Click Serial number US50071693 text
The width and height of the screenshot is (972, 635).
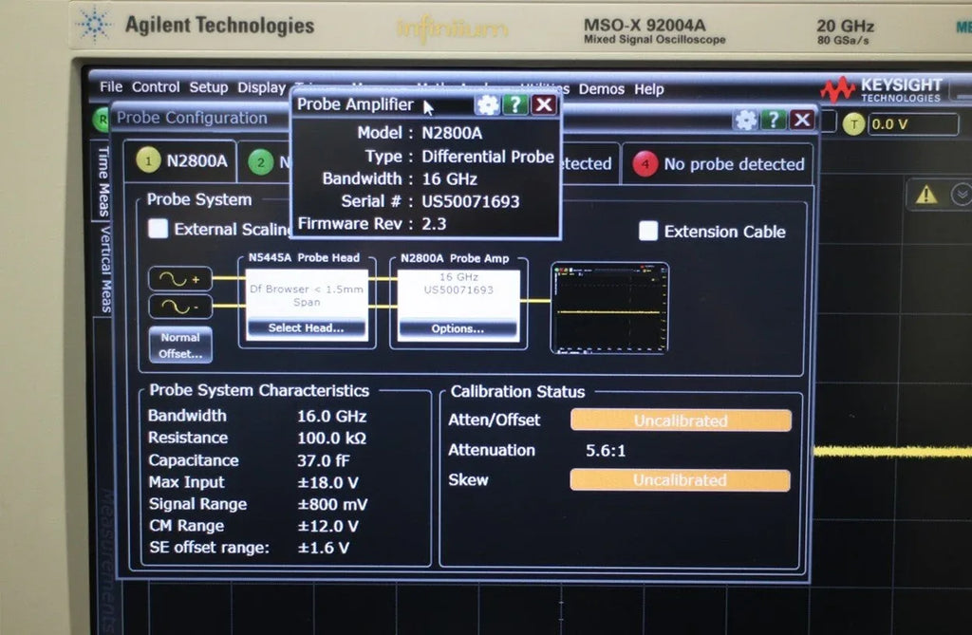point(471,201)
